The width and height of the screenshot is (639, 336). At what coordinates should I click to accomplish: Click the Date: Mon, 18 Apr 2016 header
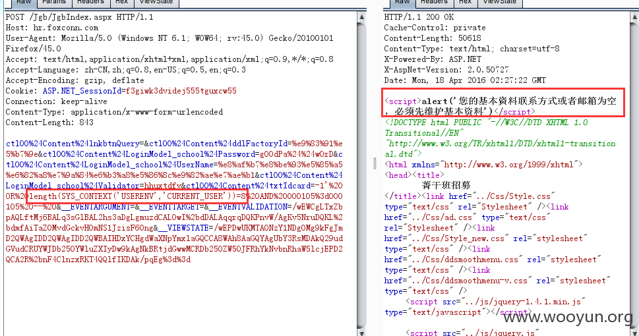coord(465,80)
